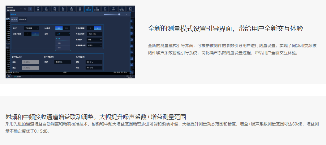
Task: Switch to the 外部LO配置 tab
Action: point(22,20)
